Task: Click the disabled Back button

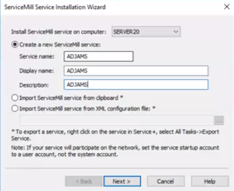Action: (x=84, y=181)
